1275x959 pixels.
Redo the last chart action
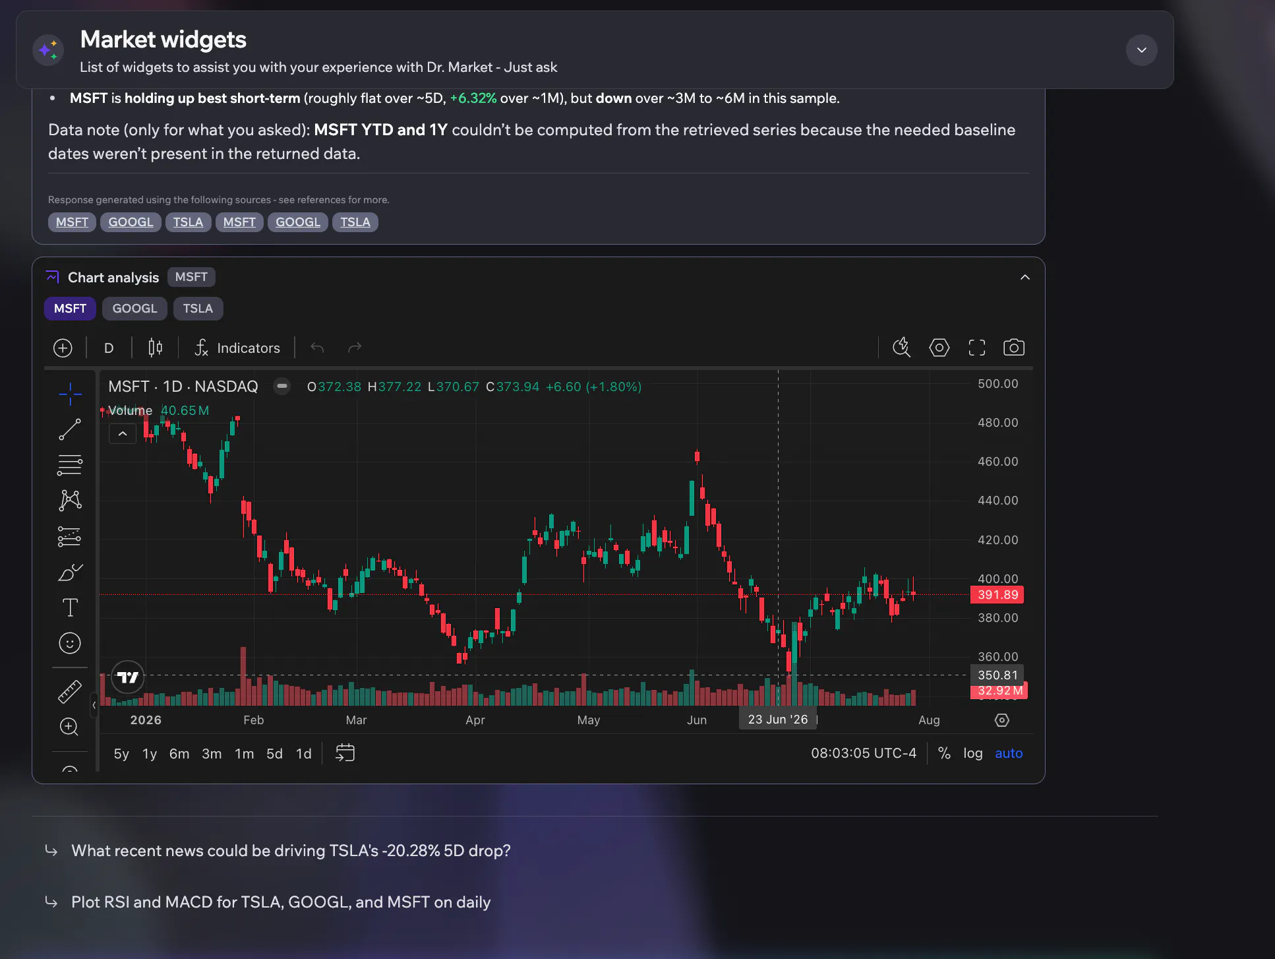click(x=355, y=348)
